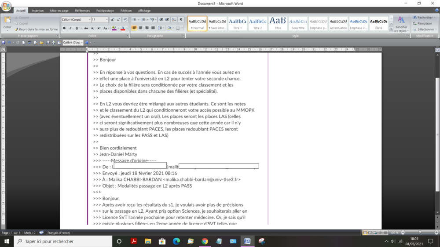Center align the paragraph text
This screenshot has width=440, height=247.
pyautogui.click(x=140, y=28)
